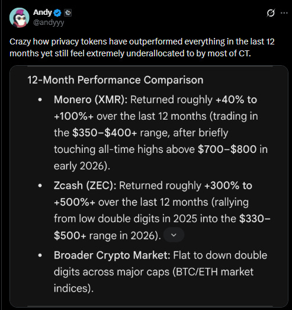
Task: Click the bold '$500+' text before the chevron
Action: [70, 236]
